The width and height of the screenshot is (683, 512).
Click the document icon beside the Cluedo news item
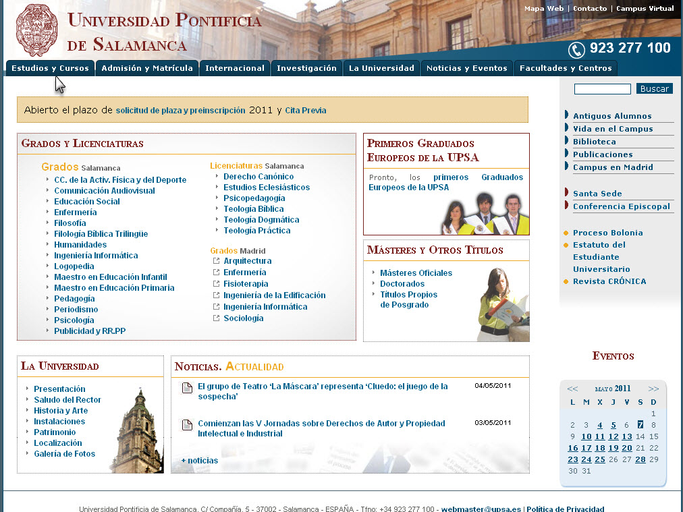tap(187, 387)
